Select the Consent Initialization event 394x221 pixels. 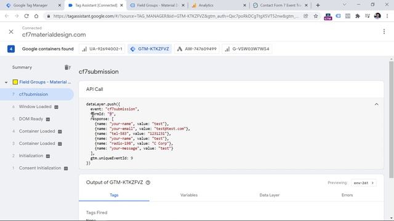40,168
